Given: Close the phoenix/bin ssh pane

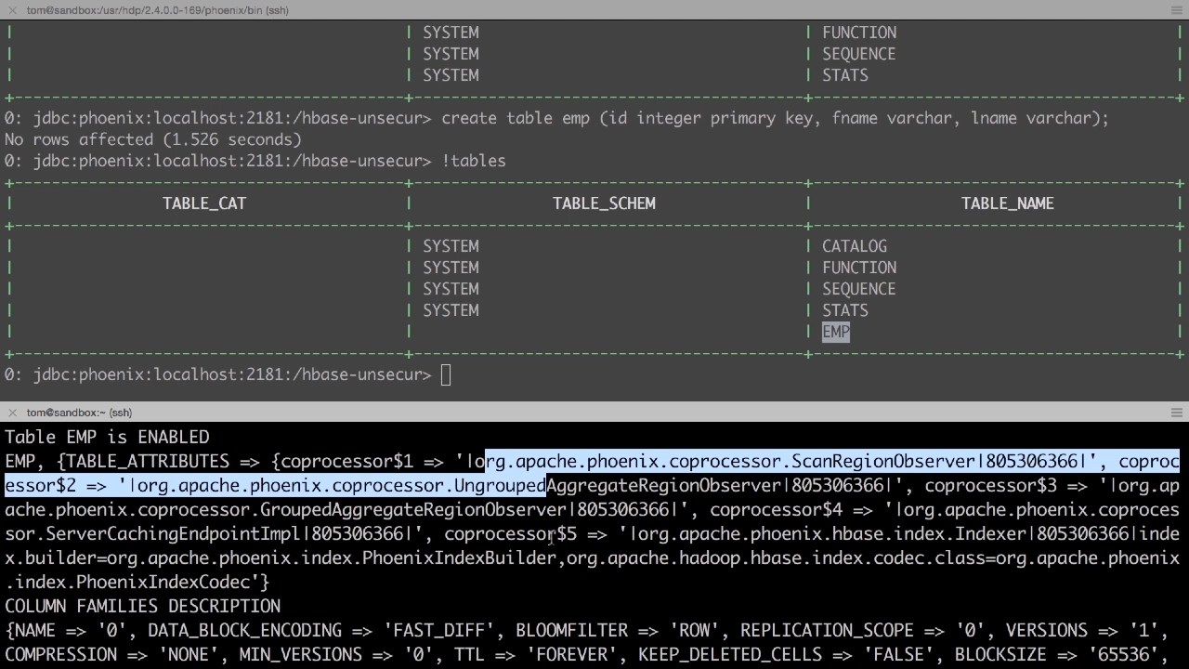Looking at the screenshot, I should (12, 10).
